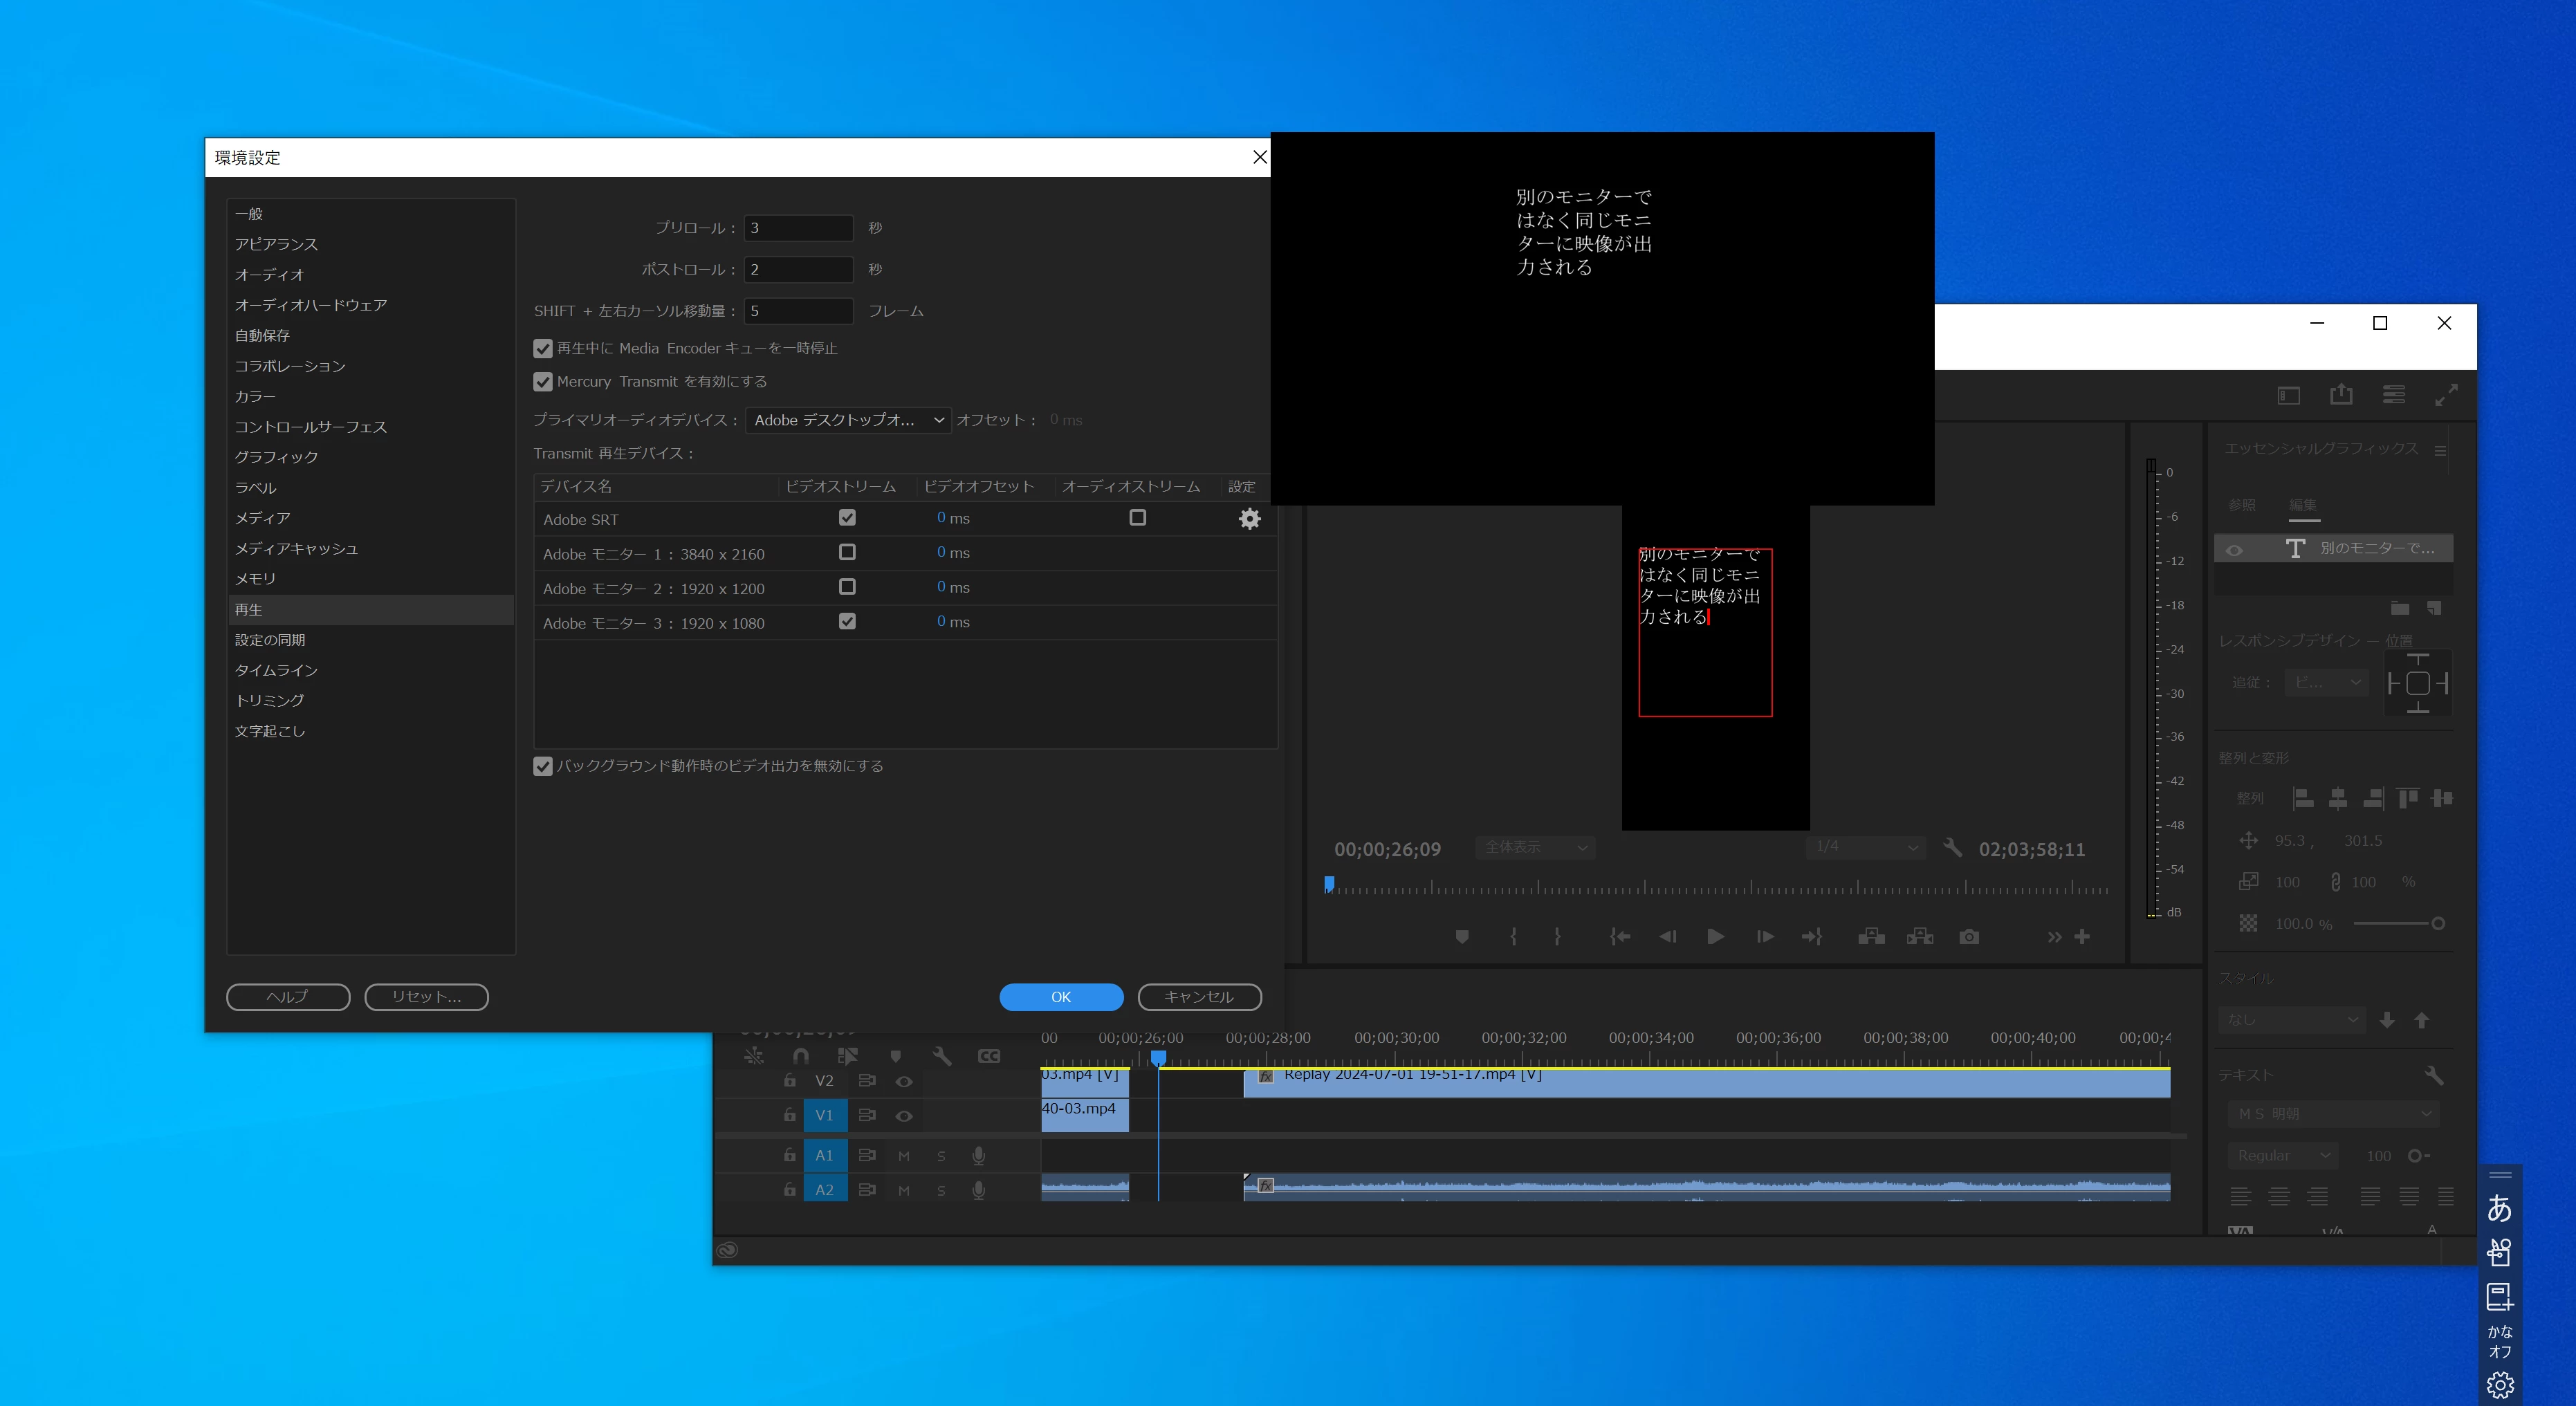Select オーディオハードウェア in the preferences list

point(311,305)
